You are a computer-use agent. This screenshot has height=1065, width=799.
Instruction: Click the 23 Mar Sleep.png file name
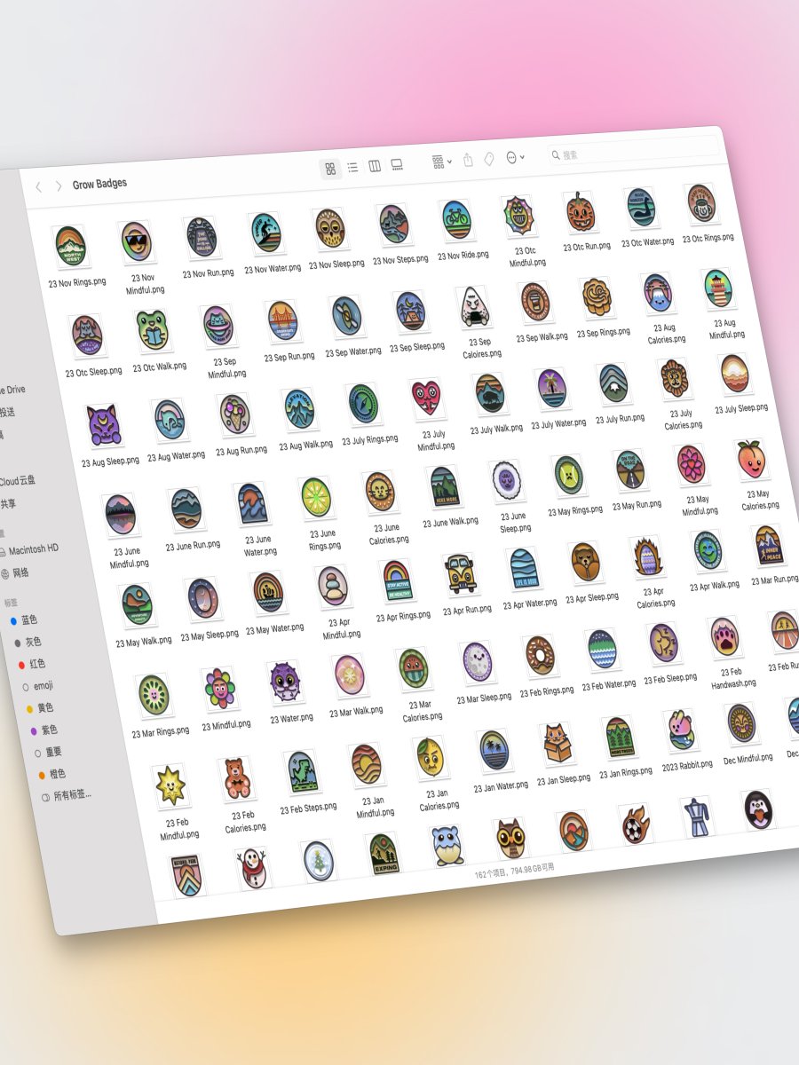click(x=484, y=698)
